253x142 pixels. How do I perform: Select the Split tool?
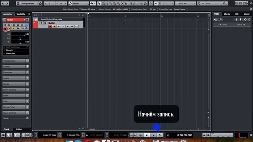click(x=107, y=4)
